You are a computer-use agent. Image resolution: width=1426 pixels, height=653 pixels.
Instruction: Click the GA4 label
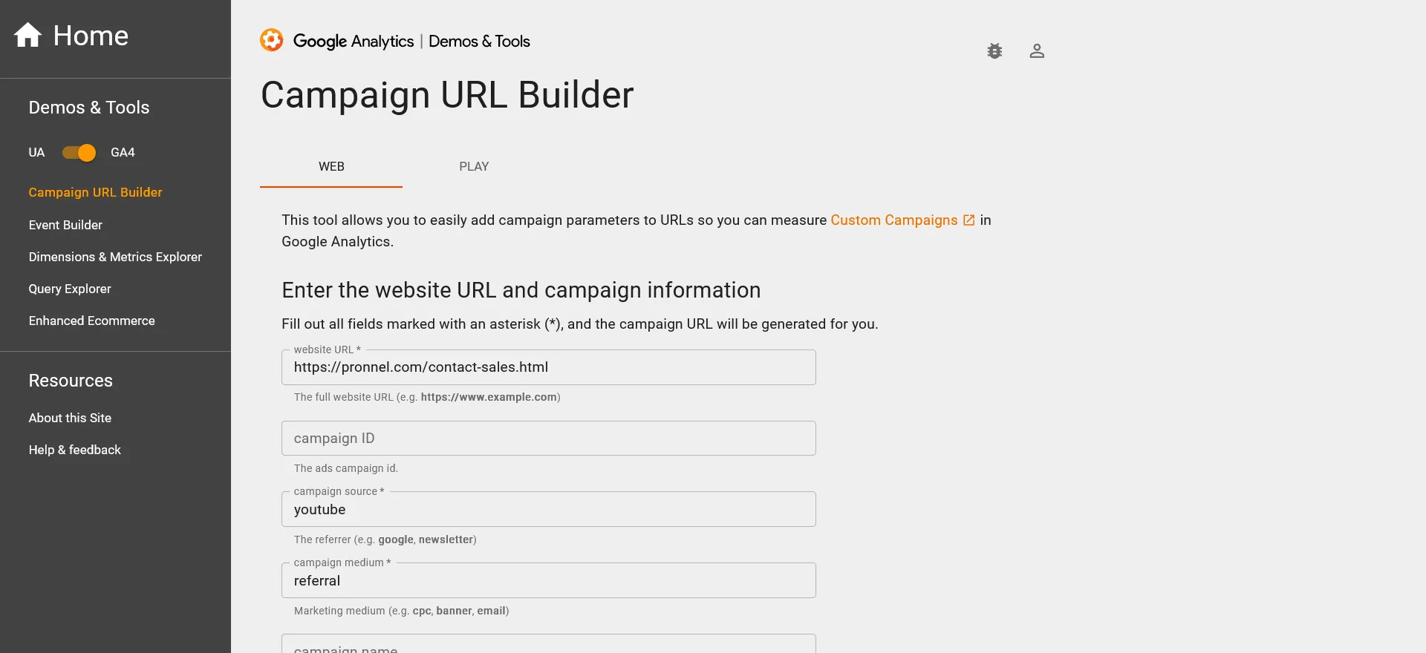[123, 153]
